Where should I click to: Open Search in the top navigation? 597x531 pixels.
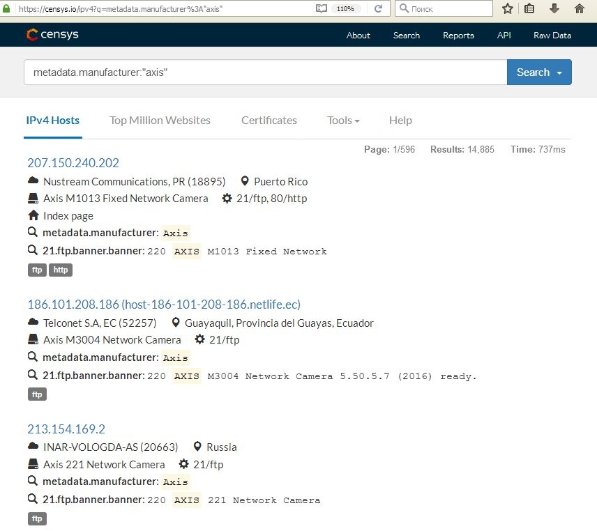coord(406,36)
